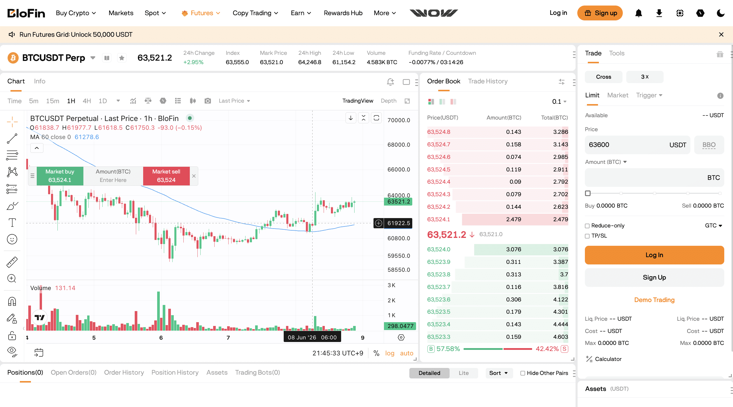Toggle dark mode moon icon
The image size is (733, 407).
720,13
